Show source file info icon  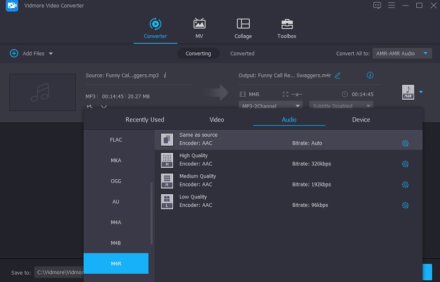click(x=165, y=75)
